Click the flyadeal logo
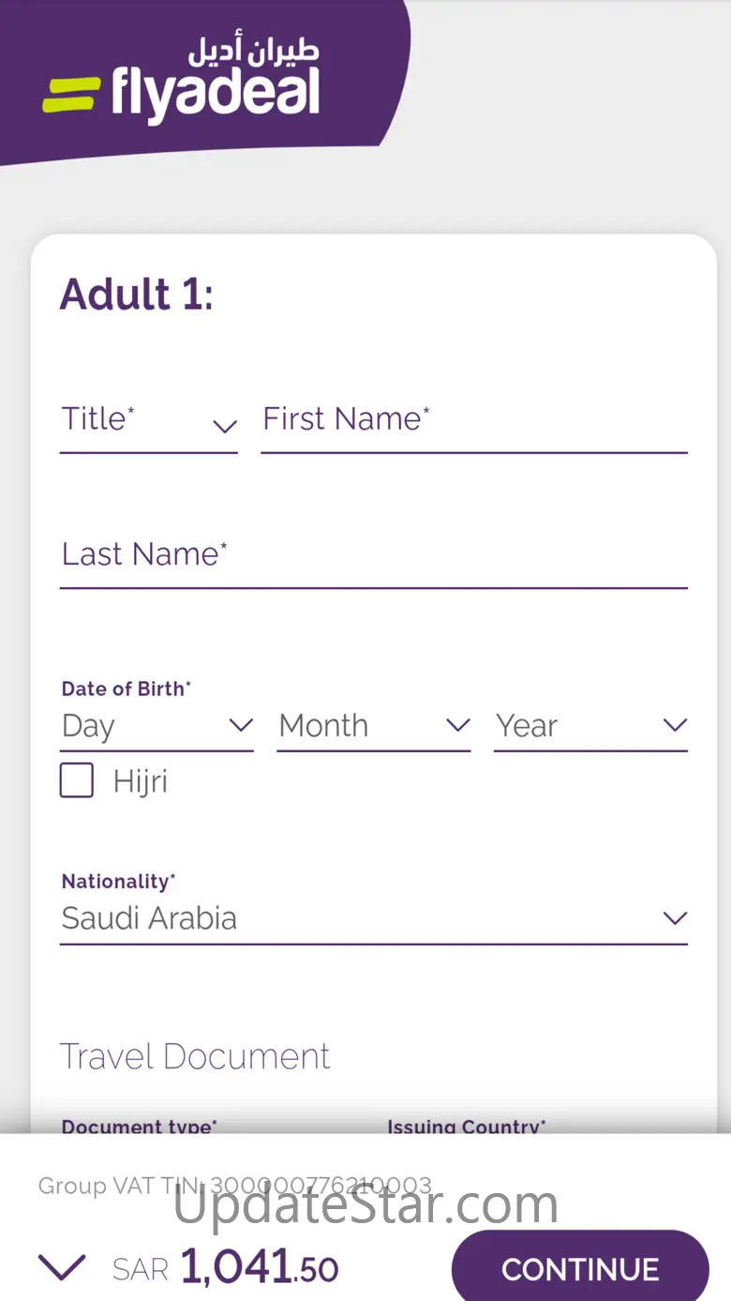Viewport: 731px width, 1301px height. coord(182,82)
